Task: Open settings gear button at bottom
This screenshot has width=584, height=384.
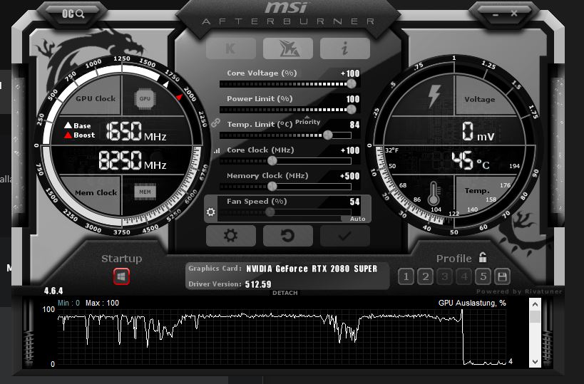Action: coord(231,236)
